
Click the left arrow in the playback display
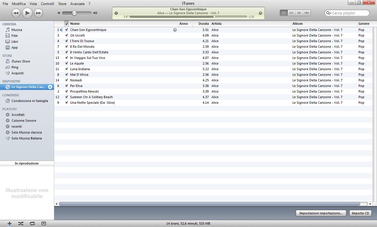coord(116,13)
